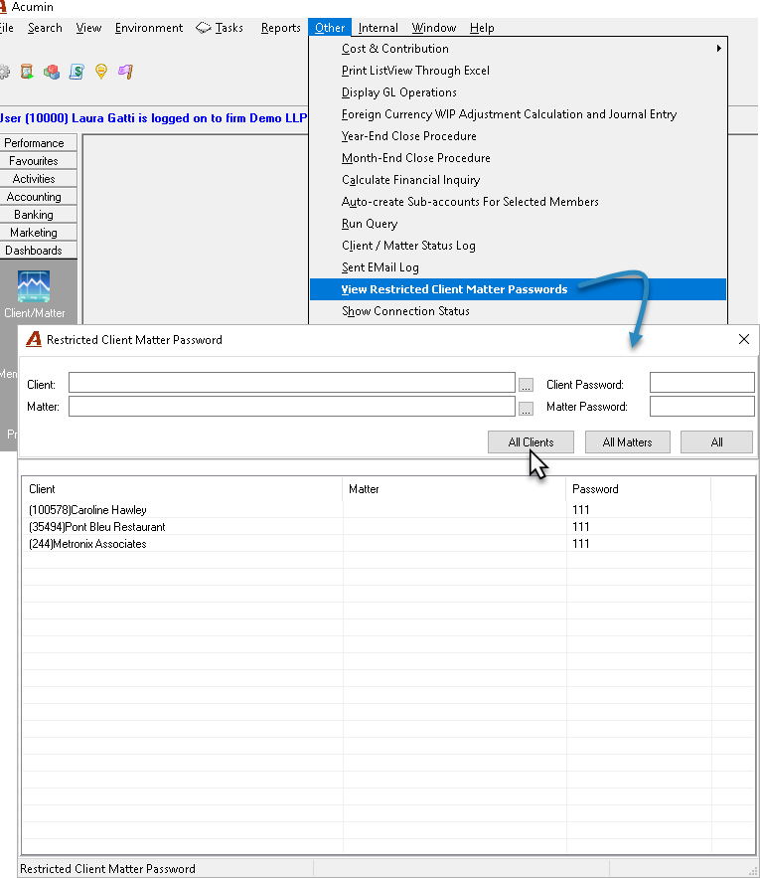Click the All Matters button

click(627, 441)
